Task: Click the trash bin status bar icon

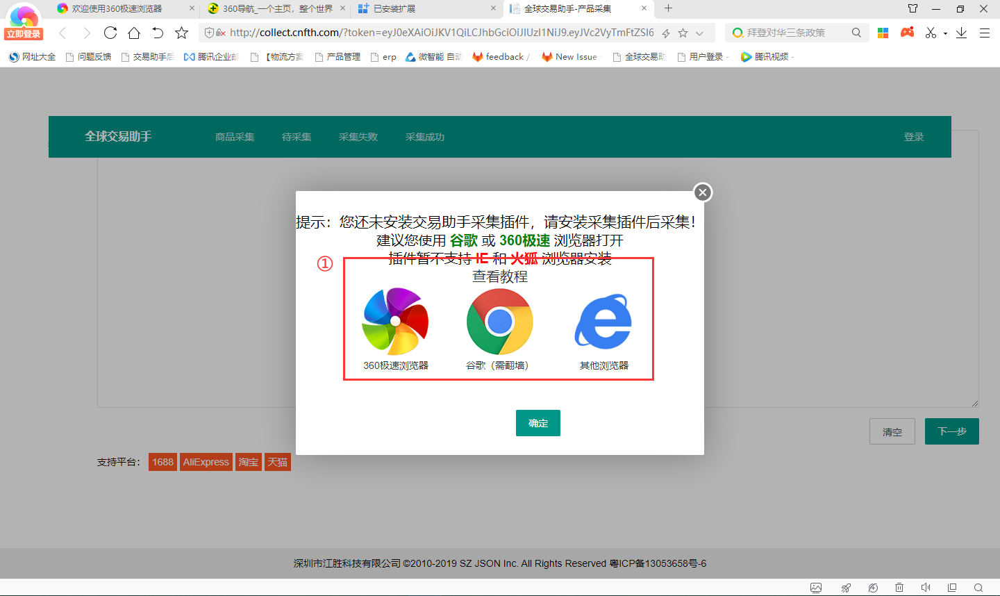Action: pos(899,588)
